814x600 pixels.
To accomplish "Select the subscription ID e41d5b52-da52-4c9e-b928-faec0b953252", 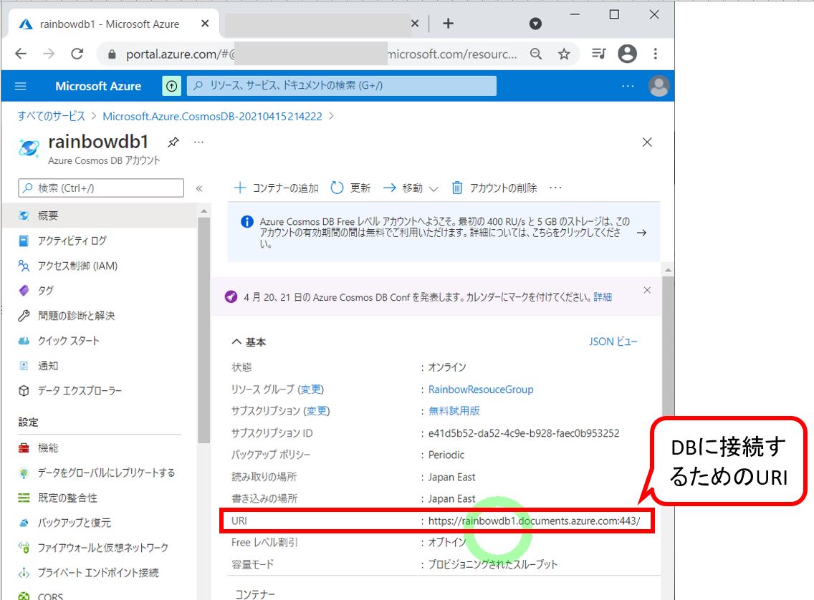I will click(524, 433).
